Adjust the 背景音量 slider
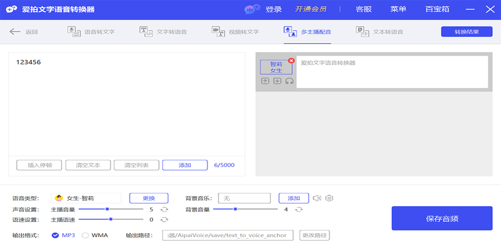Screen dimensions: 501x250 tap(245, 209)
